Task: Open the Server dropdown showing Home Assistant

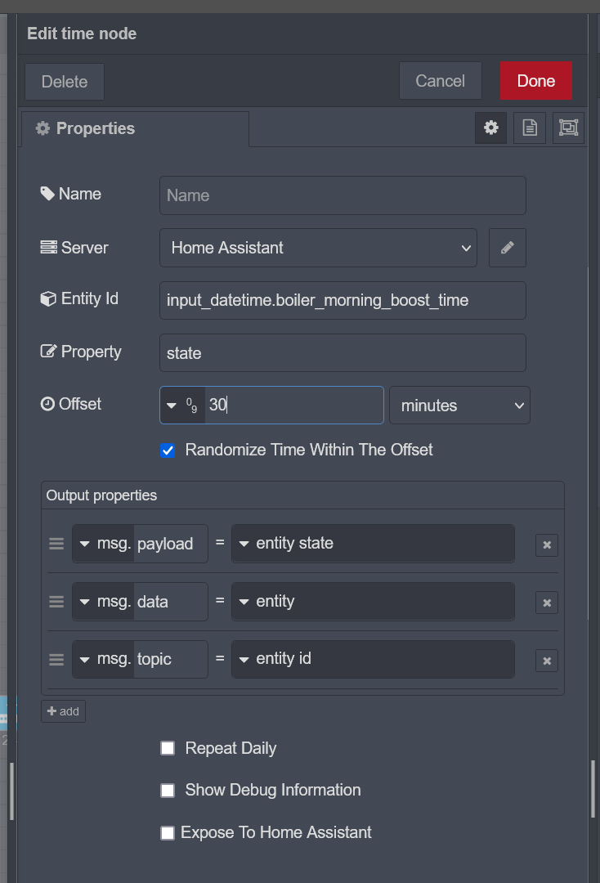Action: pyautogui.click(x=319, y=247)
